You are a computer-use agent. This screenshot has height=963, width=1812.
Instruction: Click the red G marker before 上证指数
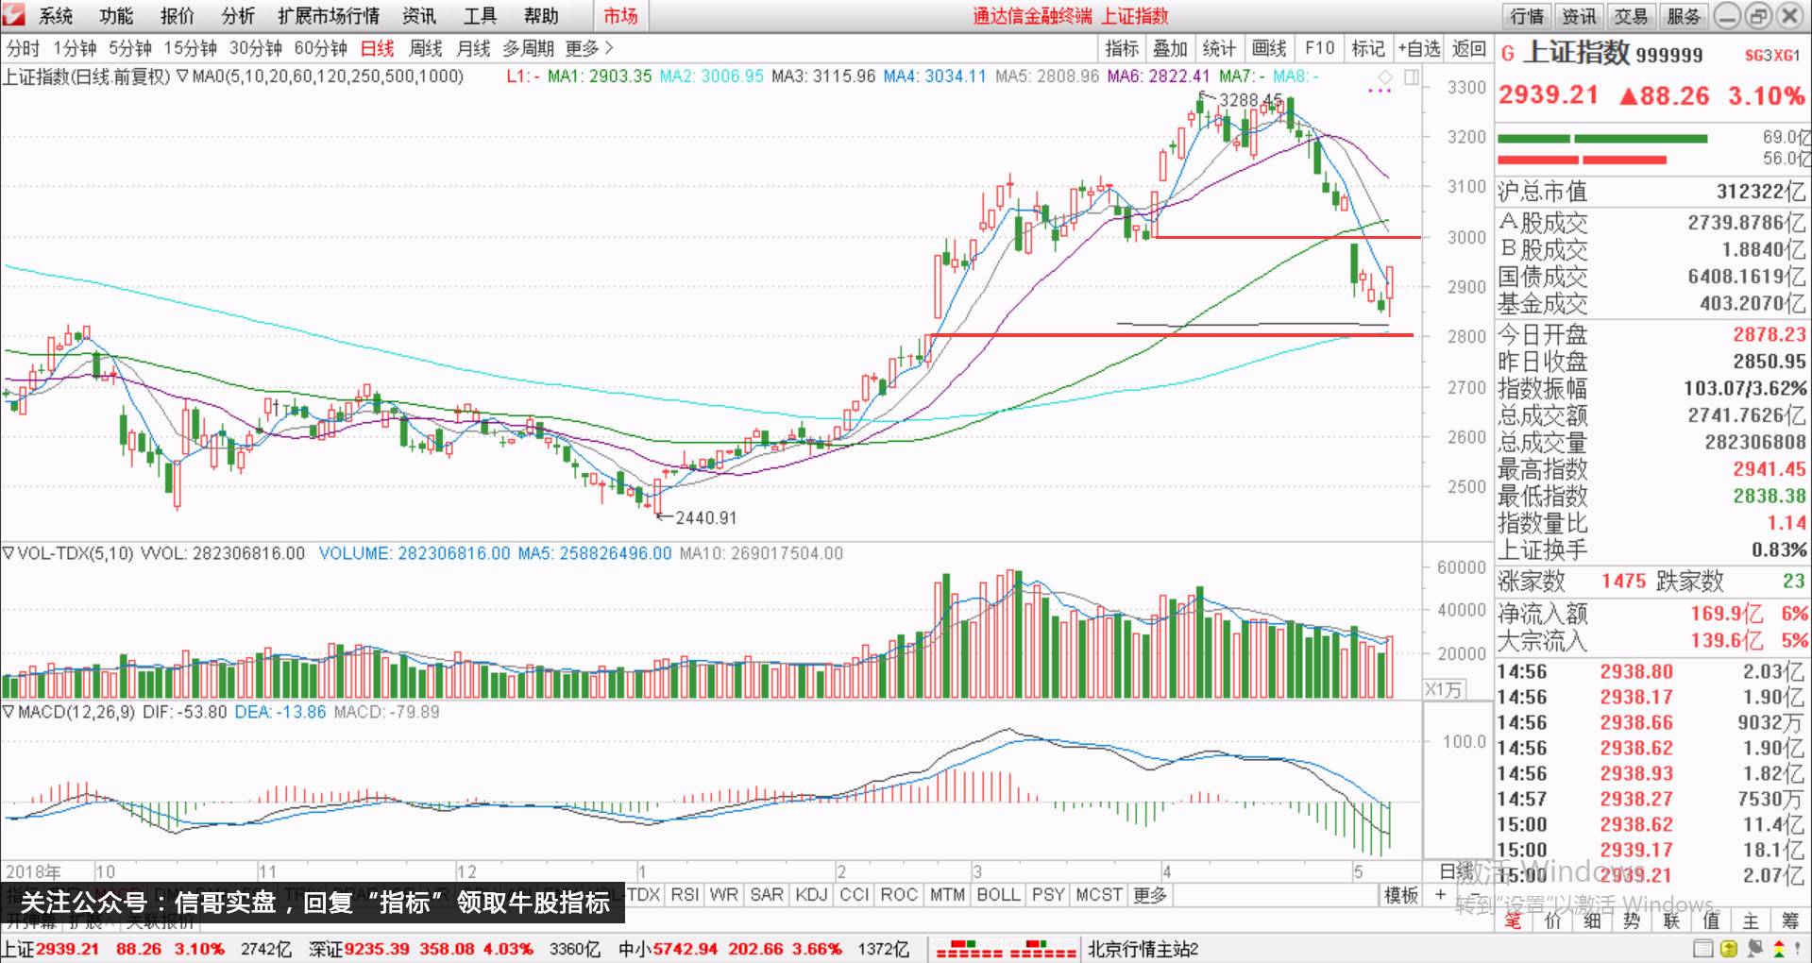tap(1508, 53)
